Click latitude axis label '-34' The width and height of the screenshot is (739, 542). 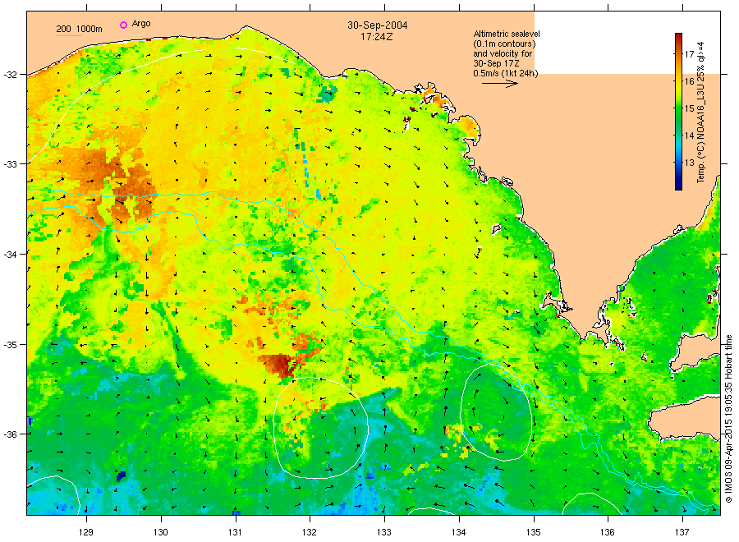click(x=10, y=254)
